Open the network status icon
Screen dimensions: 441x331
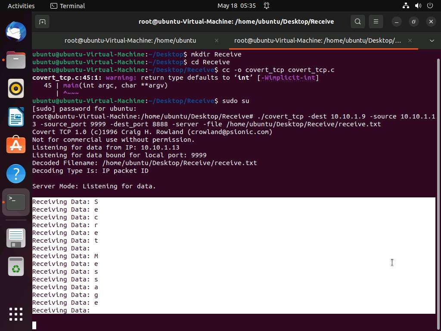click(x=406, y=6)
